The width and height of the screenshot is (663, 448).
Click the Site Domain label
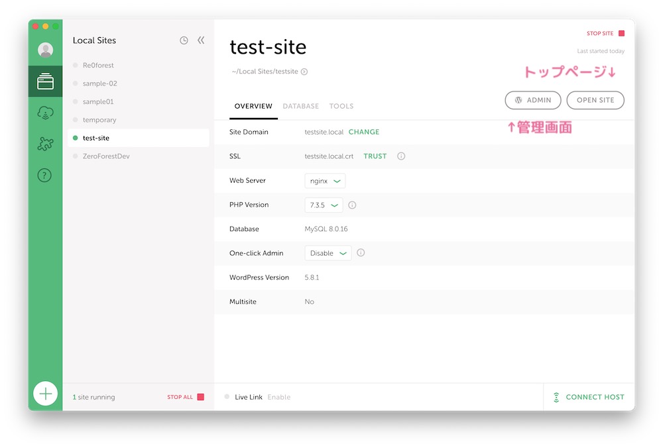pos(249,132)
